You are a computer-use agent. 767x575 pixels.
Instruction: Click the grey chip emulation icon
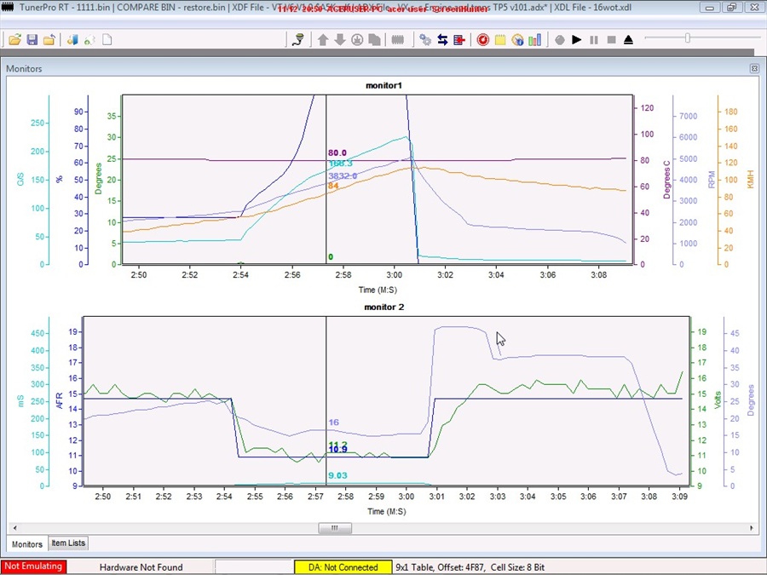click(398, 40)
